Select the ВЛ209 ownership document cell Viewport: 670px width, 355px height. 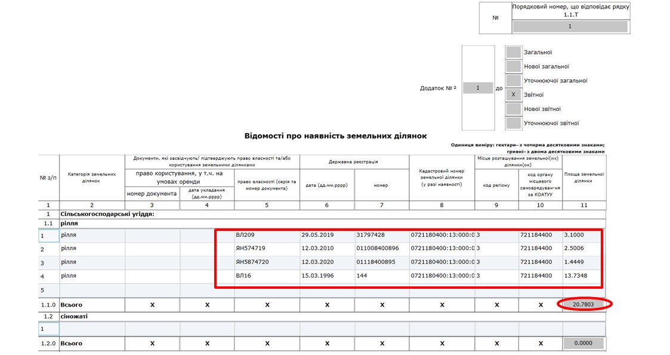tap(267, 235)
